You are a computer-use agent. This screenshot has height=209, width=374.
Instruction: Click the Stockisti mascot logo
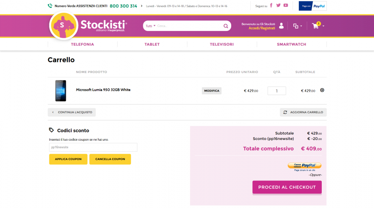click(x=64, y=25)
